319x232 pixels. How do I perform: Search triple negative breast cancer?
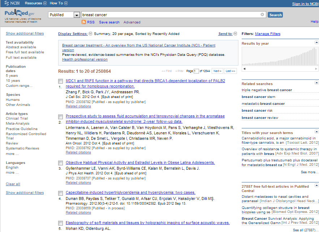pos(267,90)
